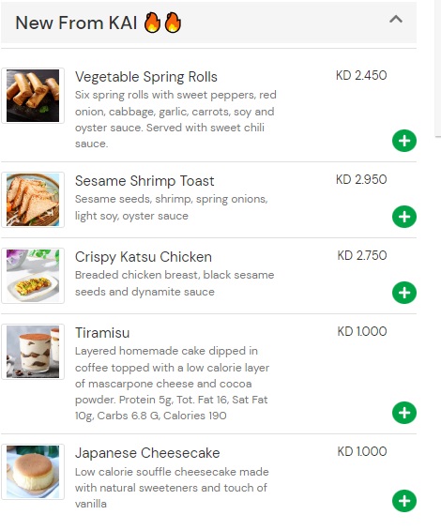This screenshot has height=530, width=441.
Task: Click the KD 2.450 price label
Action: click(x=361, y=75)
